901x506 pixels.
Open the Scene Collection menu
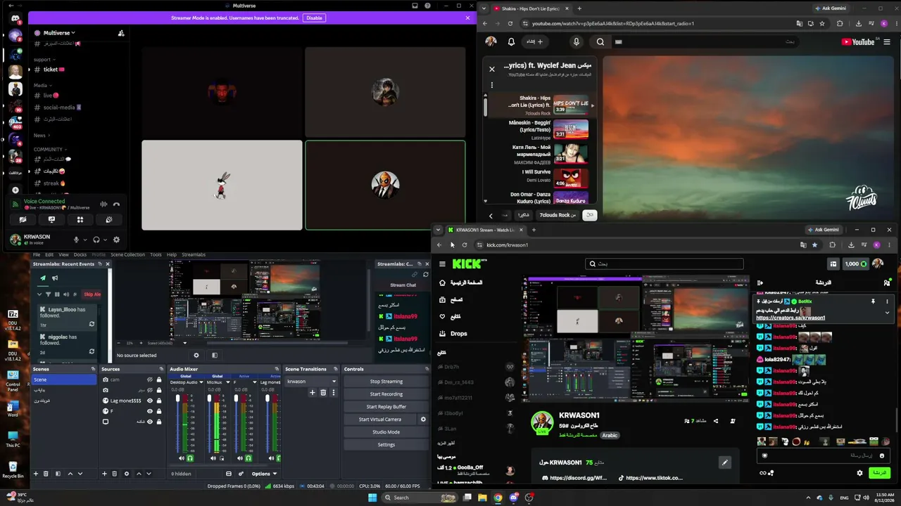127,254
